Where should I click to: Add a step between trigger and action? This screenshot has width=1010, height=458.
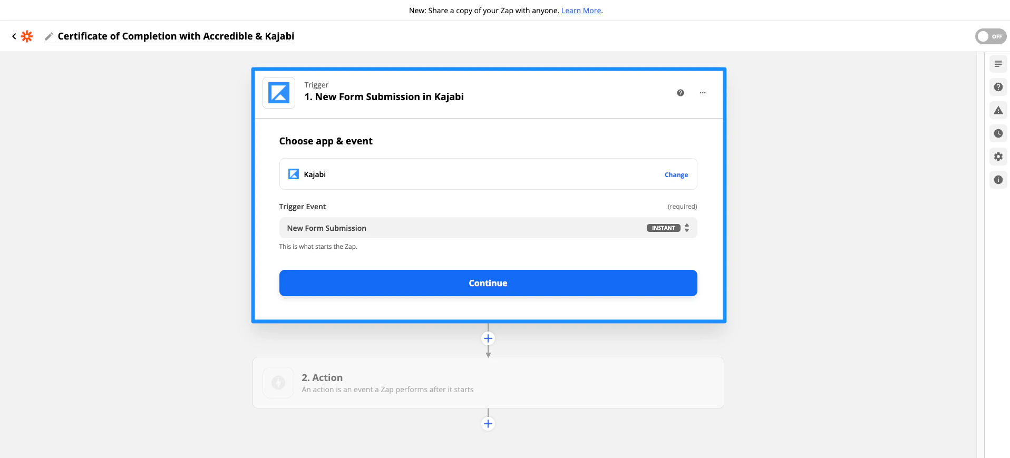pyautogui.click(x=488, y=338)
